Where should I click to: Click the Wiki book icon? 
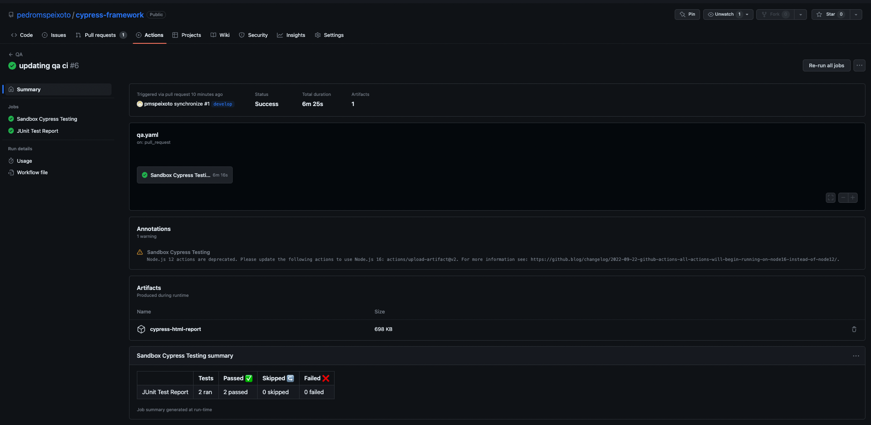[213, 35]
